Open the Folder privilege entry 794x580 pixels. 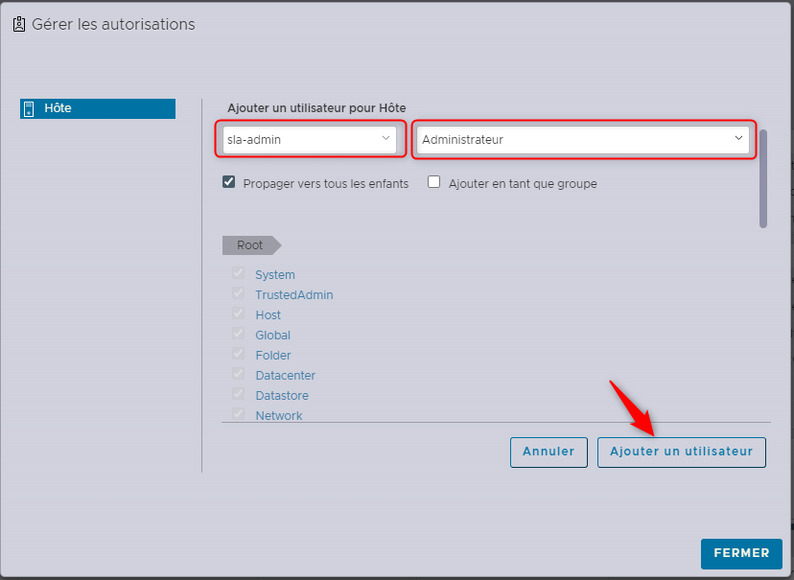coord(272,356)
